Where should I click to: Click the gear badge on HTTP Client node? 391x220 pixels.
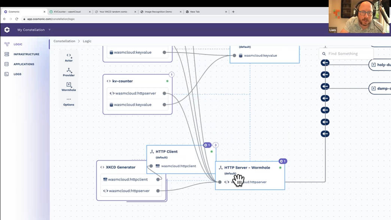click(207, 145)
